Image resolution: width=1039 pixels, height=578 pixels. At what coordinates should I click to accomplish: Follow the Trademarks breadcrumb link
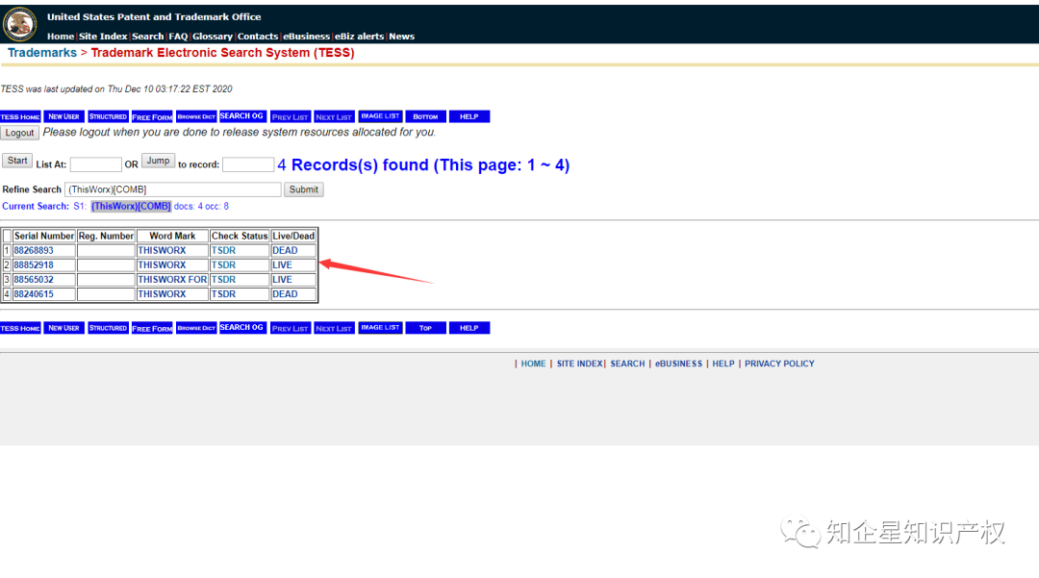tap(42, 53)
